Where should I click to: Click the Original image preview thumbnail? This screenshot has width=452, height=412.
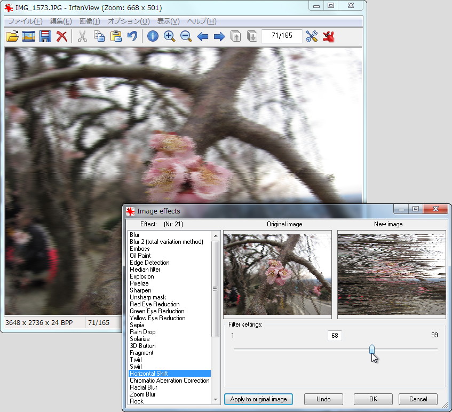click(x=277, y=274)
